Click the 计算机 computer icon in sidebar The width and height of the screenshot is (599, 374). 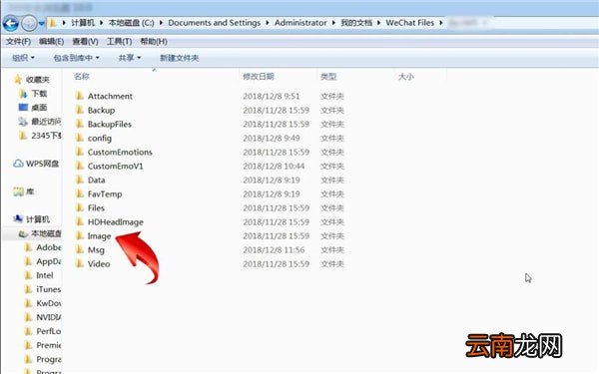(18, 219)
